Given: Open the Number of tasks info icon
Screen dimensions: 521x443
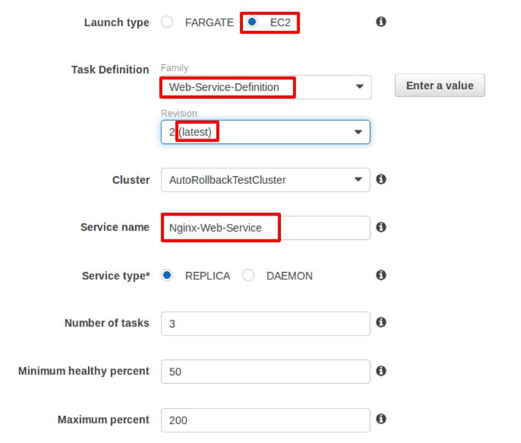Looking at the screenshot, I should click(x=381, y=322).
